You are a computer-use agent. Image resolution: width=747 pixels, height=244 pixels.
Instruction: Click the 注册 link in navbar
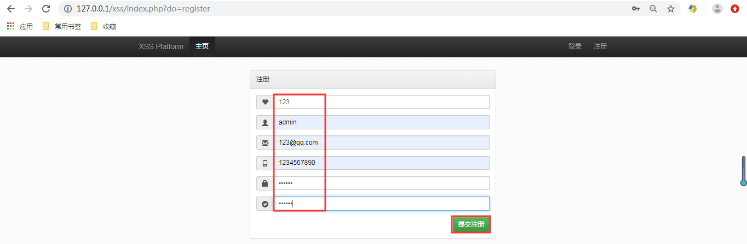point(600,46)
